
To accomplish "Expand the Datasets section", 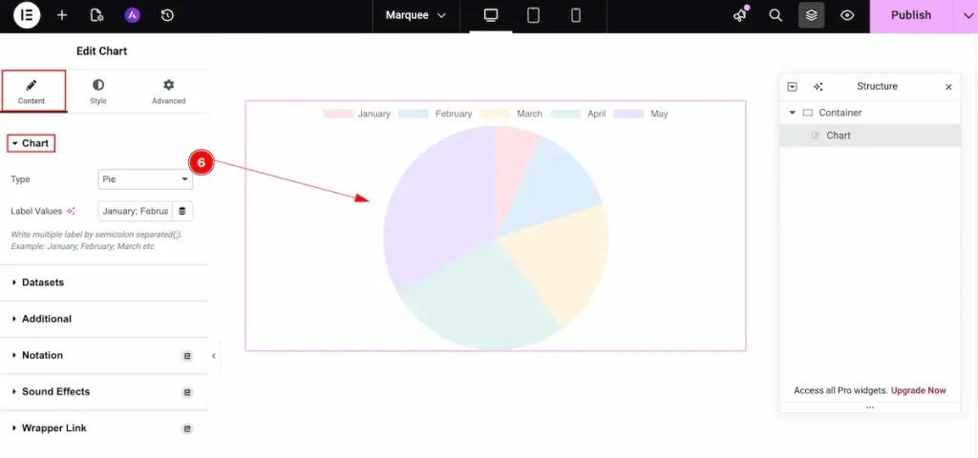I will (43, 282).
